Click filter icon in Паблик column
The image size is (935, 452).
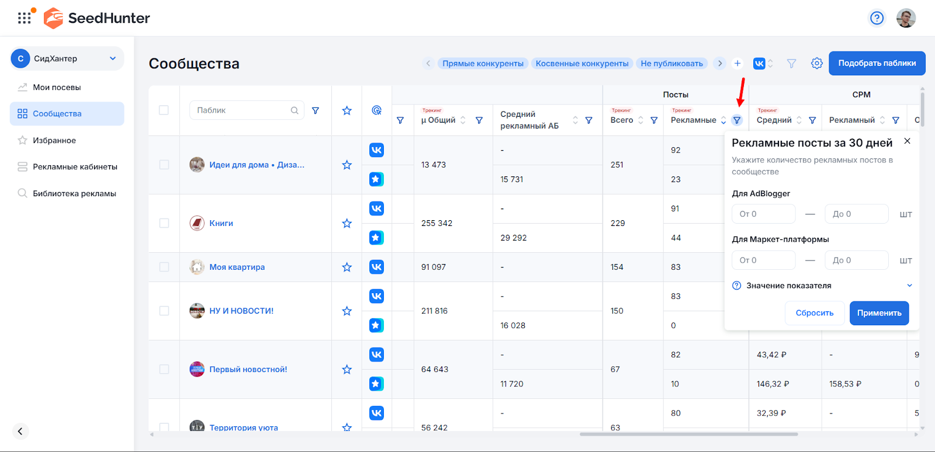316,110
